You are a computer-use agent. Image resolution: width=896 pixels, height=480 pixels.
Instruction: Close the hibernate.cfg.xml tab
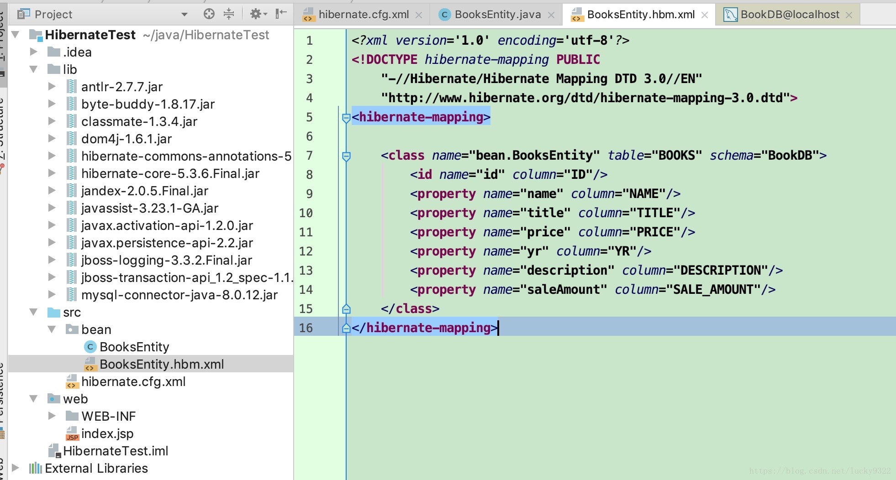419,15
